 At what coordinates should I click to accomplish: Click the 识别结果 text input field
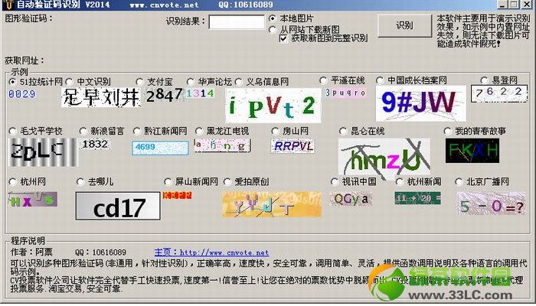click(x=235, y=22)
